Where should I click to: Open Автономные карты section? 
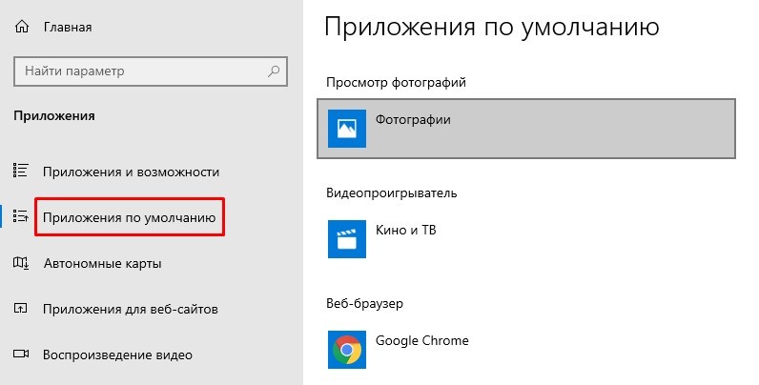[103, 264]
